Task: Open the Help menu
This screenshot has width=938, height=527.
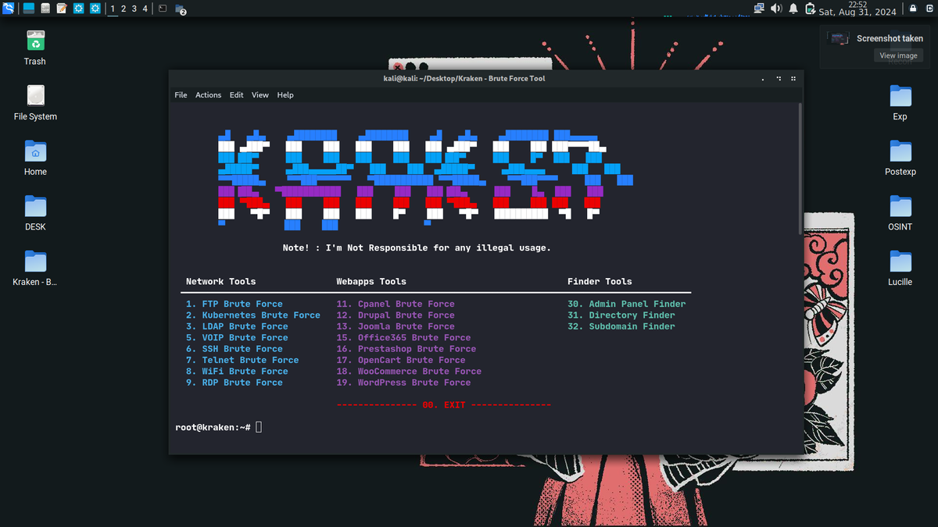Action: [285, 94]
